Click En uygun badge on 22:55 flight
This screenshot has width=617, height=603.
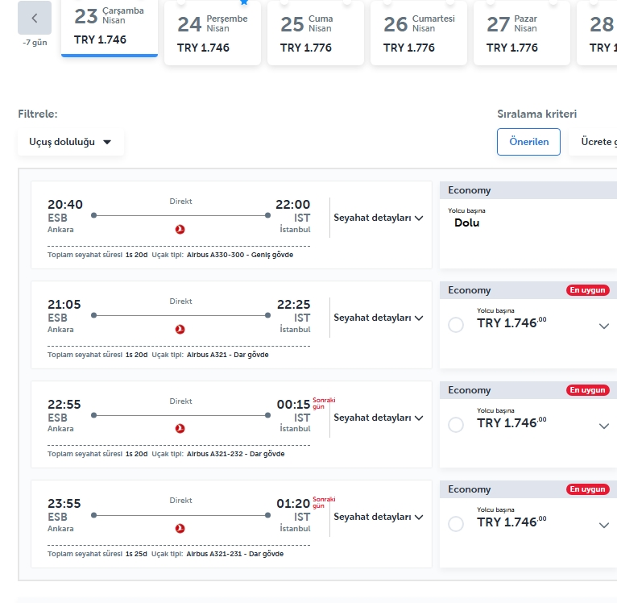[x=588, y=390]
